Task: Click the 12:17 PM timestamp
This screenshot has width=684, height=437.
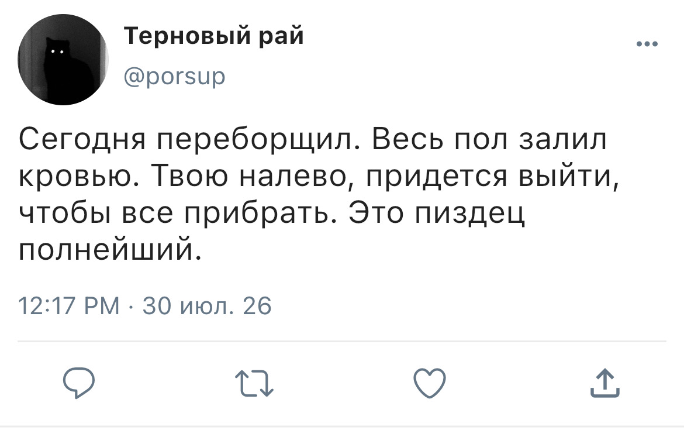Action: (x=69, y=305)
